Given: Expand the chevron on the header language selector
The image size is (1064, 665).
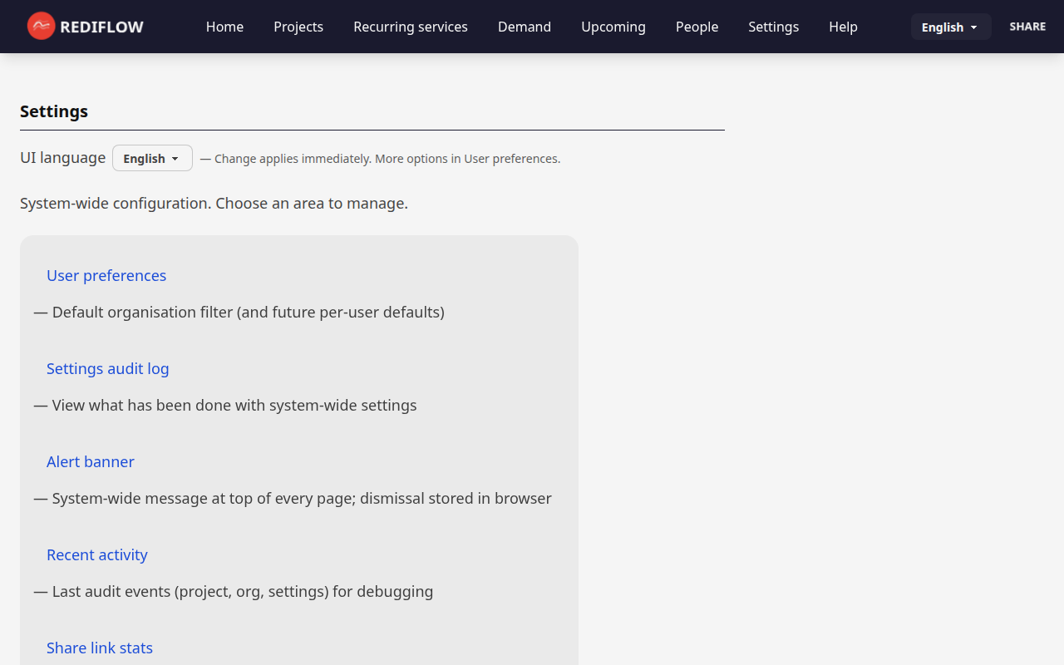Looking at the screenshot, I should (973, 26).
